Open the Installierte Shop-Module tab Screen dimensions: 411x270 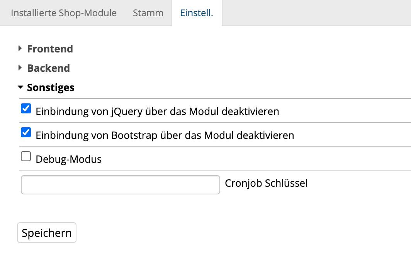[x=64, y=13]
